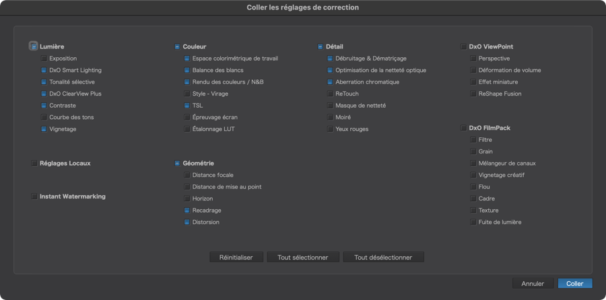This screenshot has height=300, width=606.
Task: Uncheck Débruitage & Dématriçage
Action: (330, 59)
